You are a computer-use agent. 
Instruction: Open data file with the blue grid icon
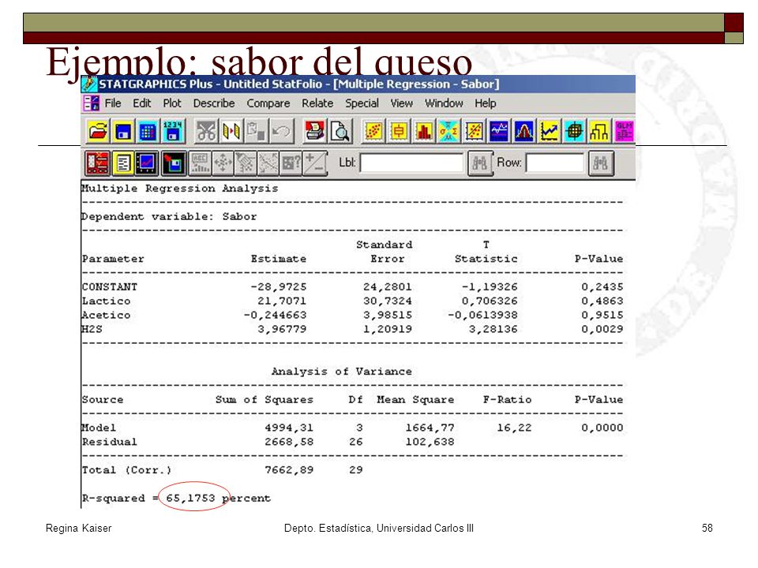148,131
